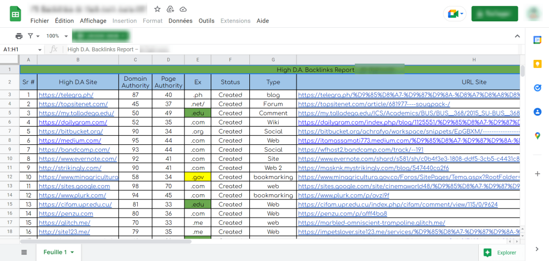Click the name box A1:H1
The image size is (549, 261).
click(18, 50)
